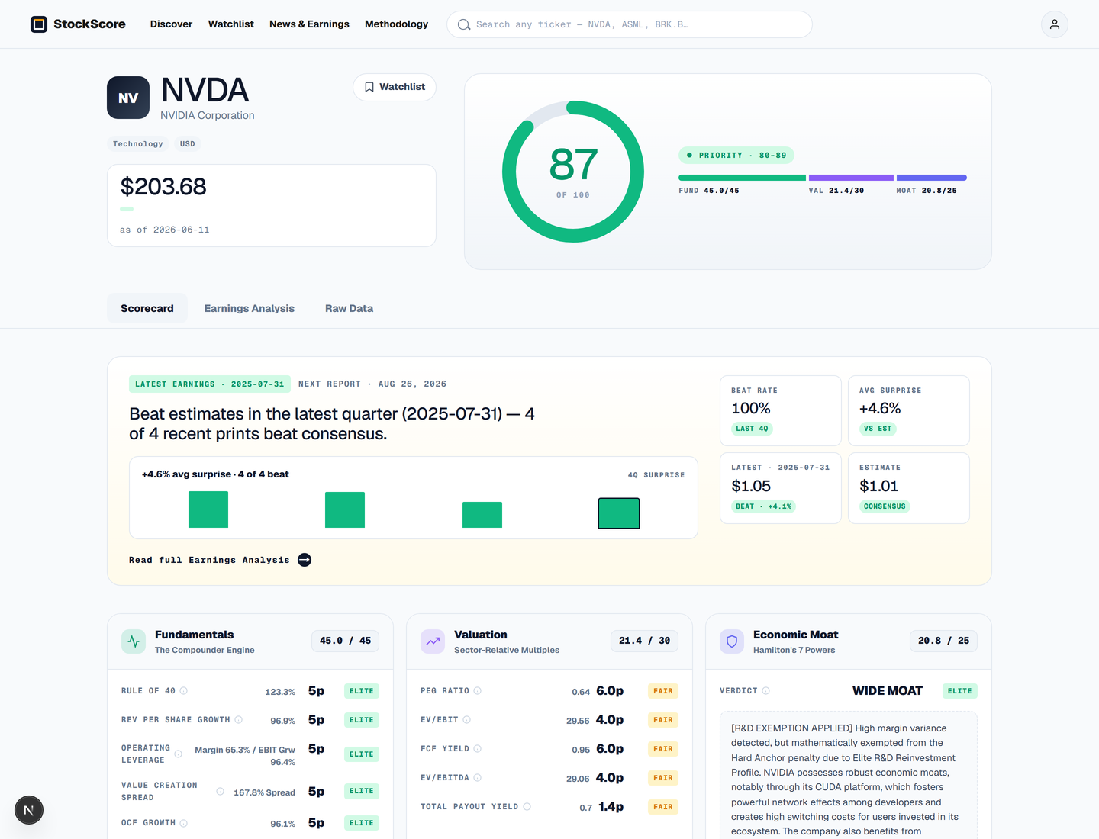Click the Next Report Aug 26, 2026 text
The width and height of the screenshot is (1099, 839).
(372, 384)
